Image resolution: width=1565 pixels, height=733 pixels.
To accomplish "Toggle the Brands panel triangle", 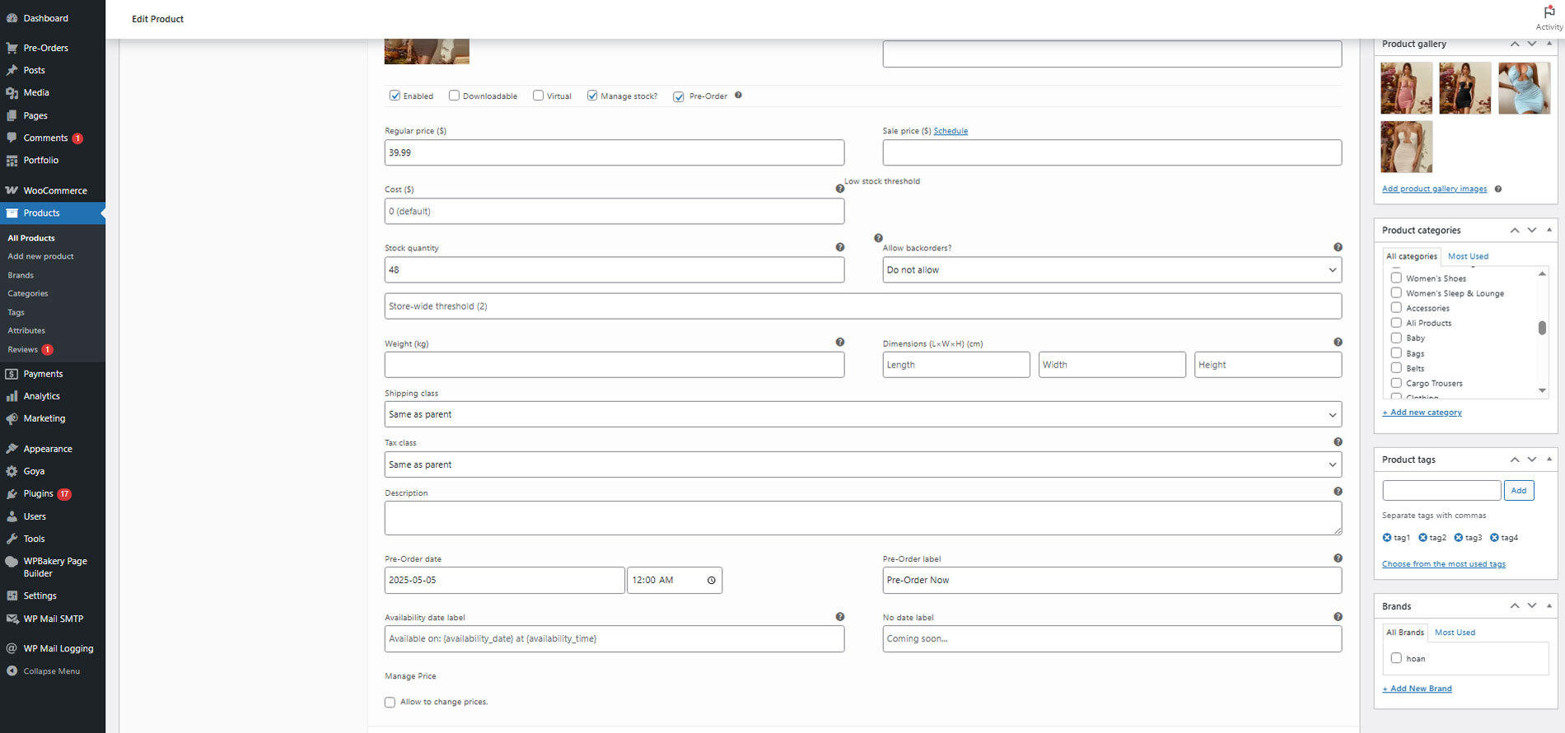I will click(1549, 605).
